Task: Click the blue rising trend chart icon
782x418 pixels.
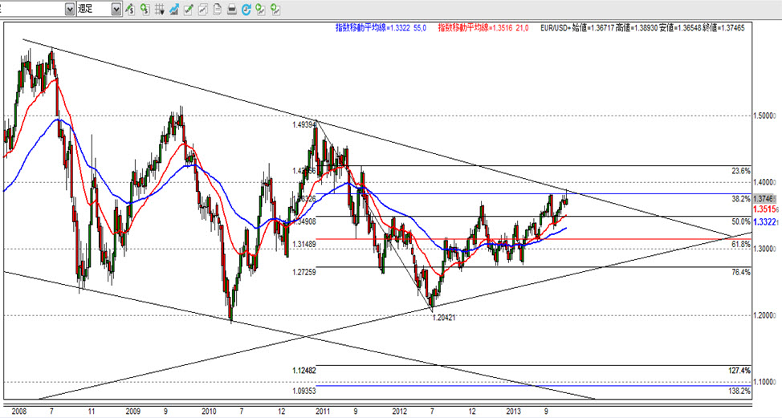Action: (x=174, y=9)
